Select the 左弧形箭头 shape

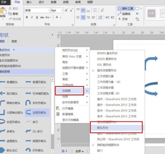(x=37, y=113)
